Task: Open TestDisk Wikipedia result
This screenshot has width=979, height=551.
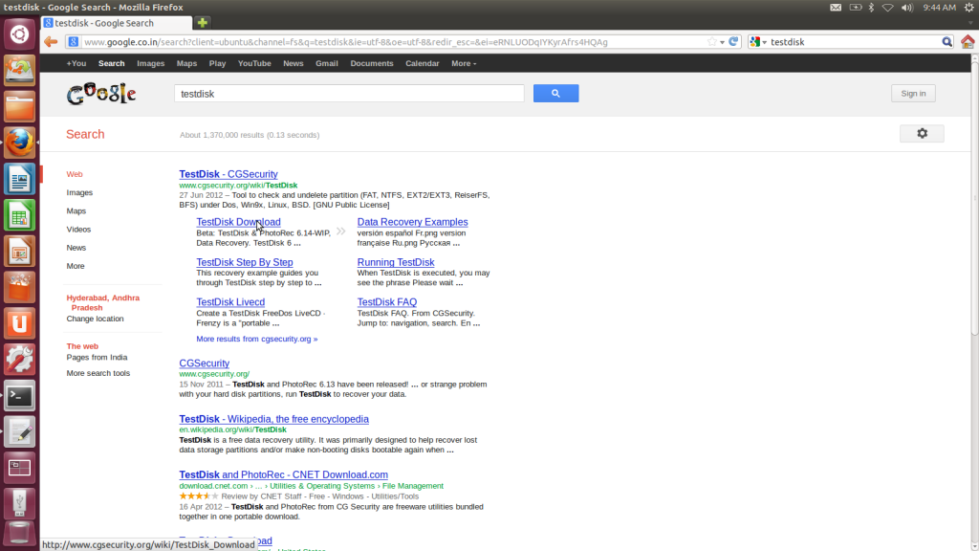Action: tap(274, 419)
